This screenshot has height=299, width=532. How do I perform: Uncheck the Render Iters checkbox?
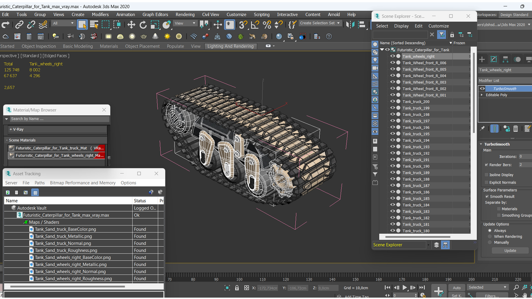486,165
